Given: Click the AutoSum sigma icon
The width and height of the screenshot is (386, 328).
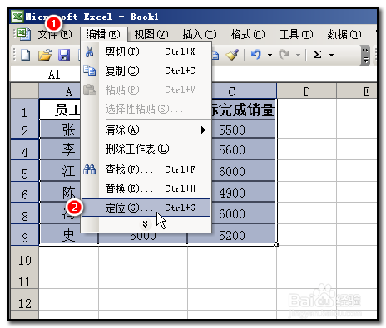Looking at the screenshot, I should tap(317, 55).
